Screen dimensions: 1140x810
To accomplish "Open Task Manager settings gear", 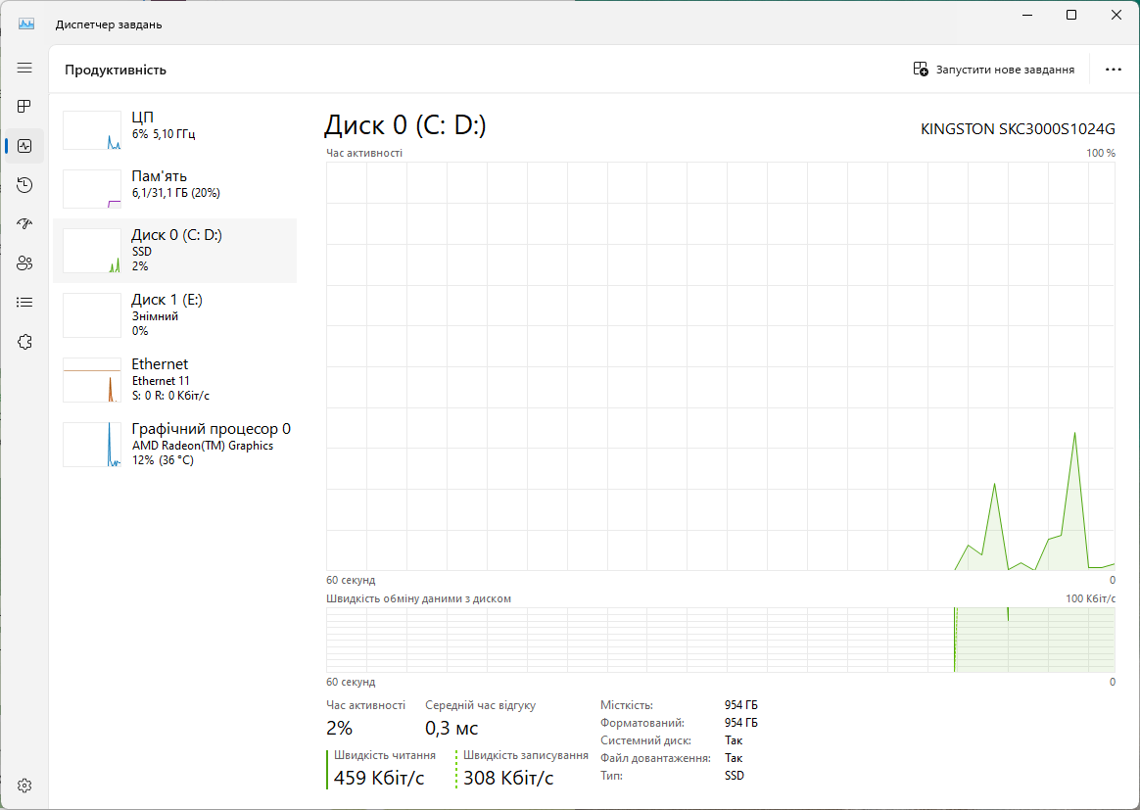I will pos(24,786).
